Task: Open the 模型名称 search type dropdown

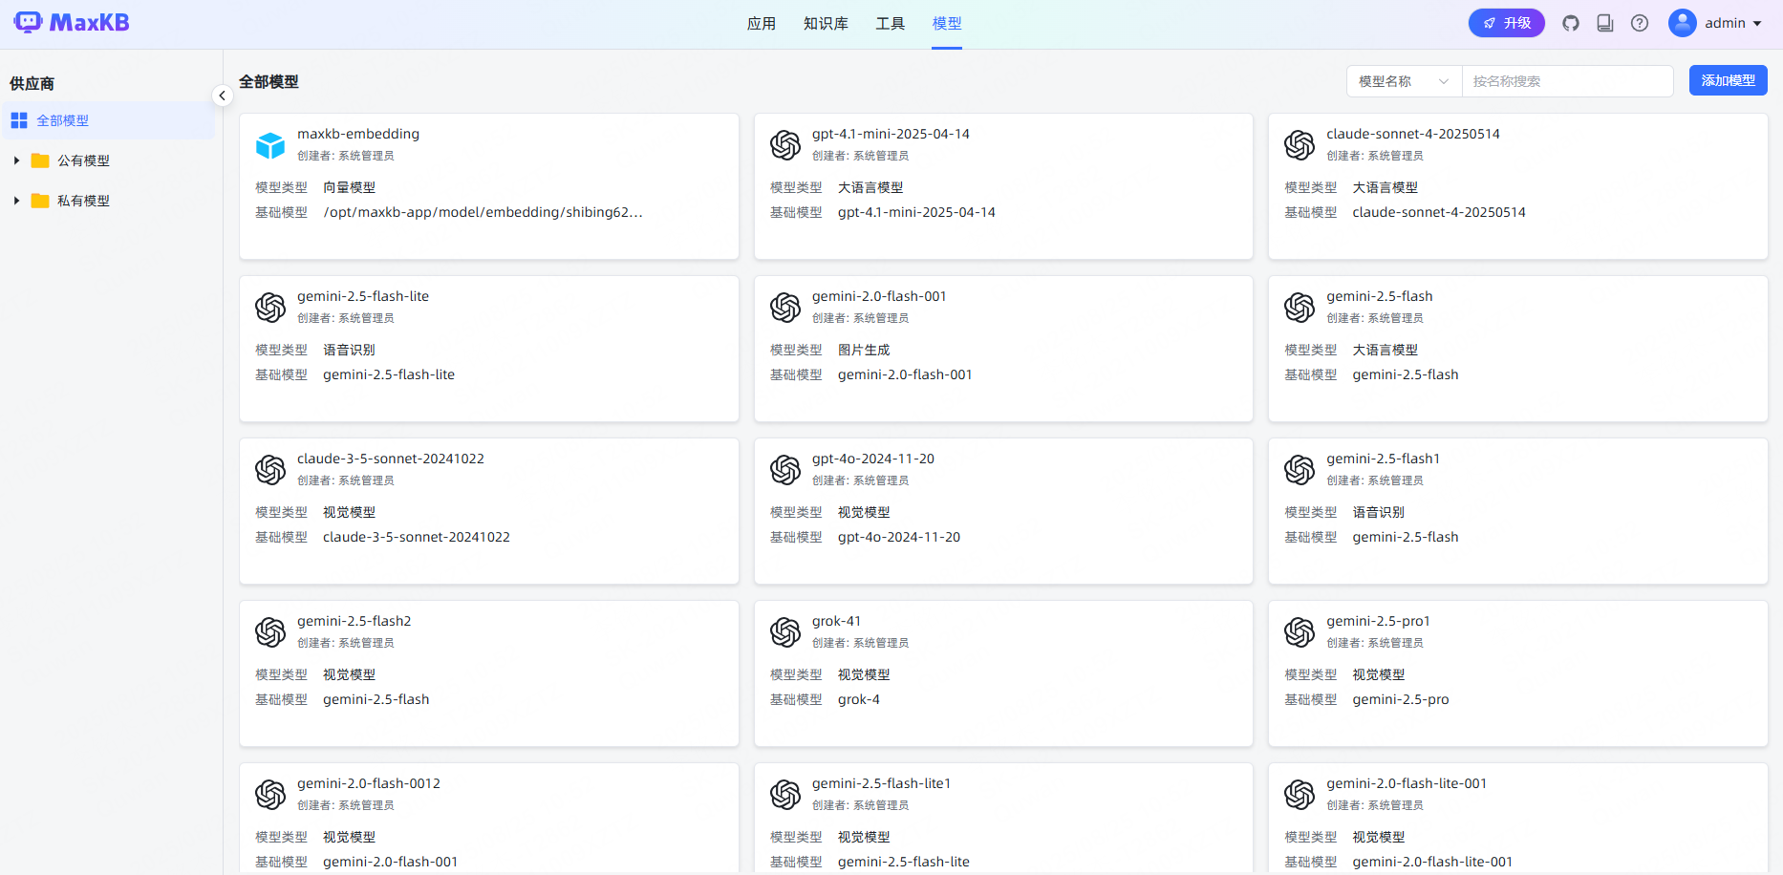Action: coord(1404,81)
